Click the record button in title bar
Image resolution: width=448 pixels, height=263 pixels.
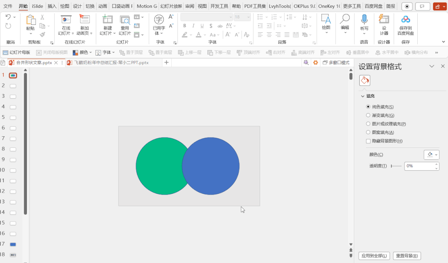407,6
